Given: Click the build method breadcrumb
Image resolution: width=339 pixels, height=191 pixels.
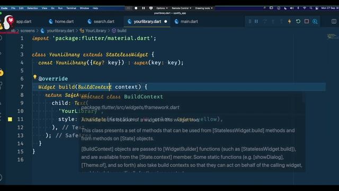Looking at the screenshot, I should (x=122, y=31).
